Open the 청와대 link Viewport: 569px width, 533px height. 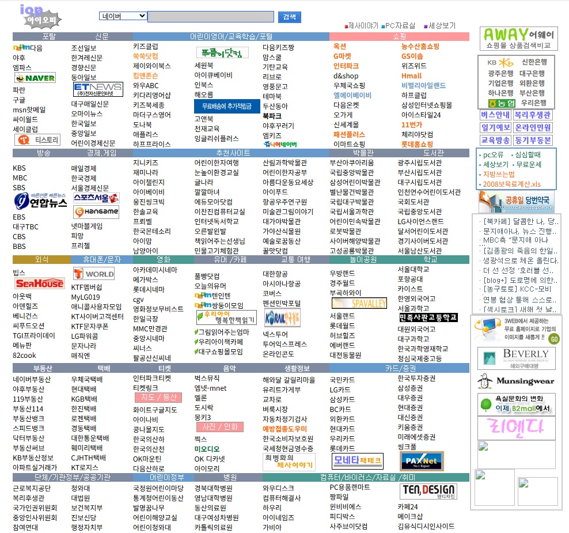pyautogui.click(x=81, y=488)
